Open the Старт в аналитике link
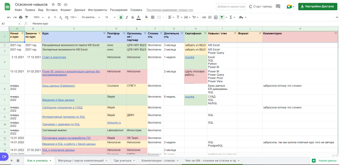339x165 pixels. 54,57
